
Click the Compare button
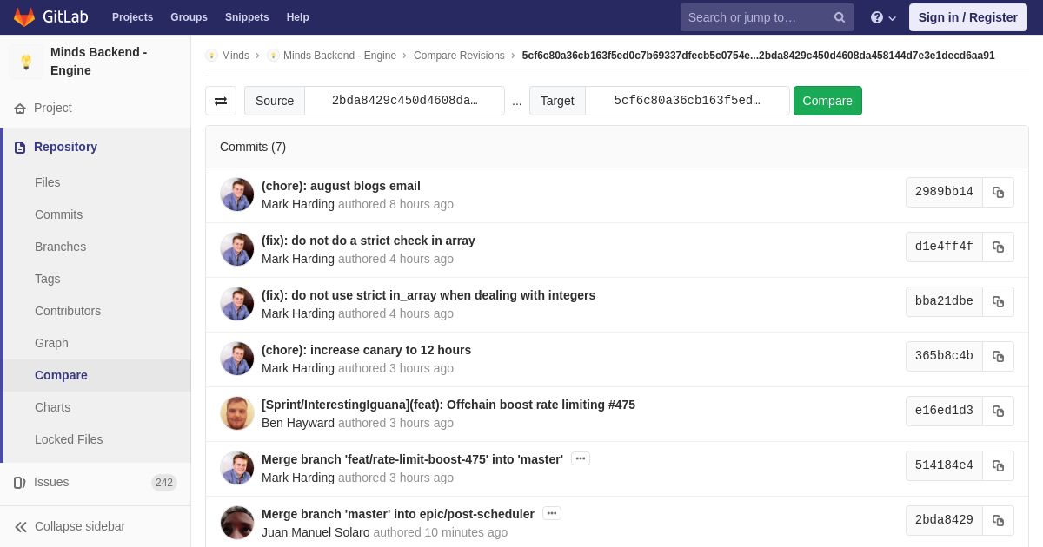827,101
